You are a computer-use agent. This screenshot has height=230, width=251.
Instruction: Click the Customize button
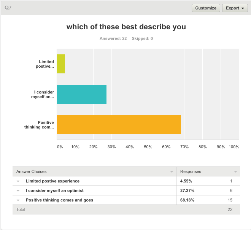click(x=206, y=8)
